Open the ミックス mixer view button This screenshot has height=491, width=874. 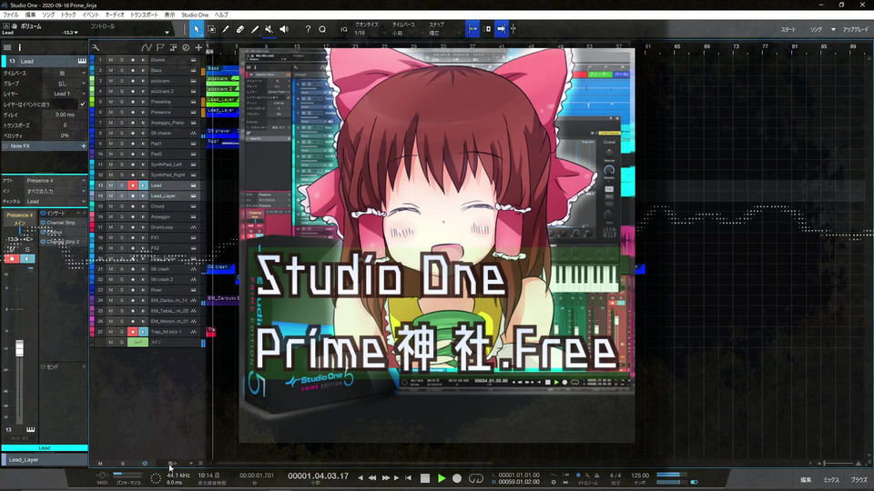[x=831, y=479]
